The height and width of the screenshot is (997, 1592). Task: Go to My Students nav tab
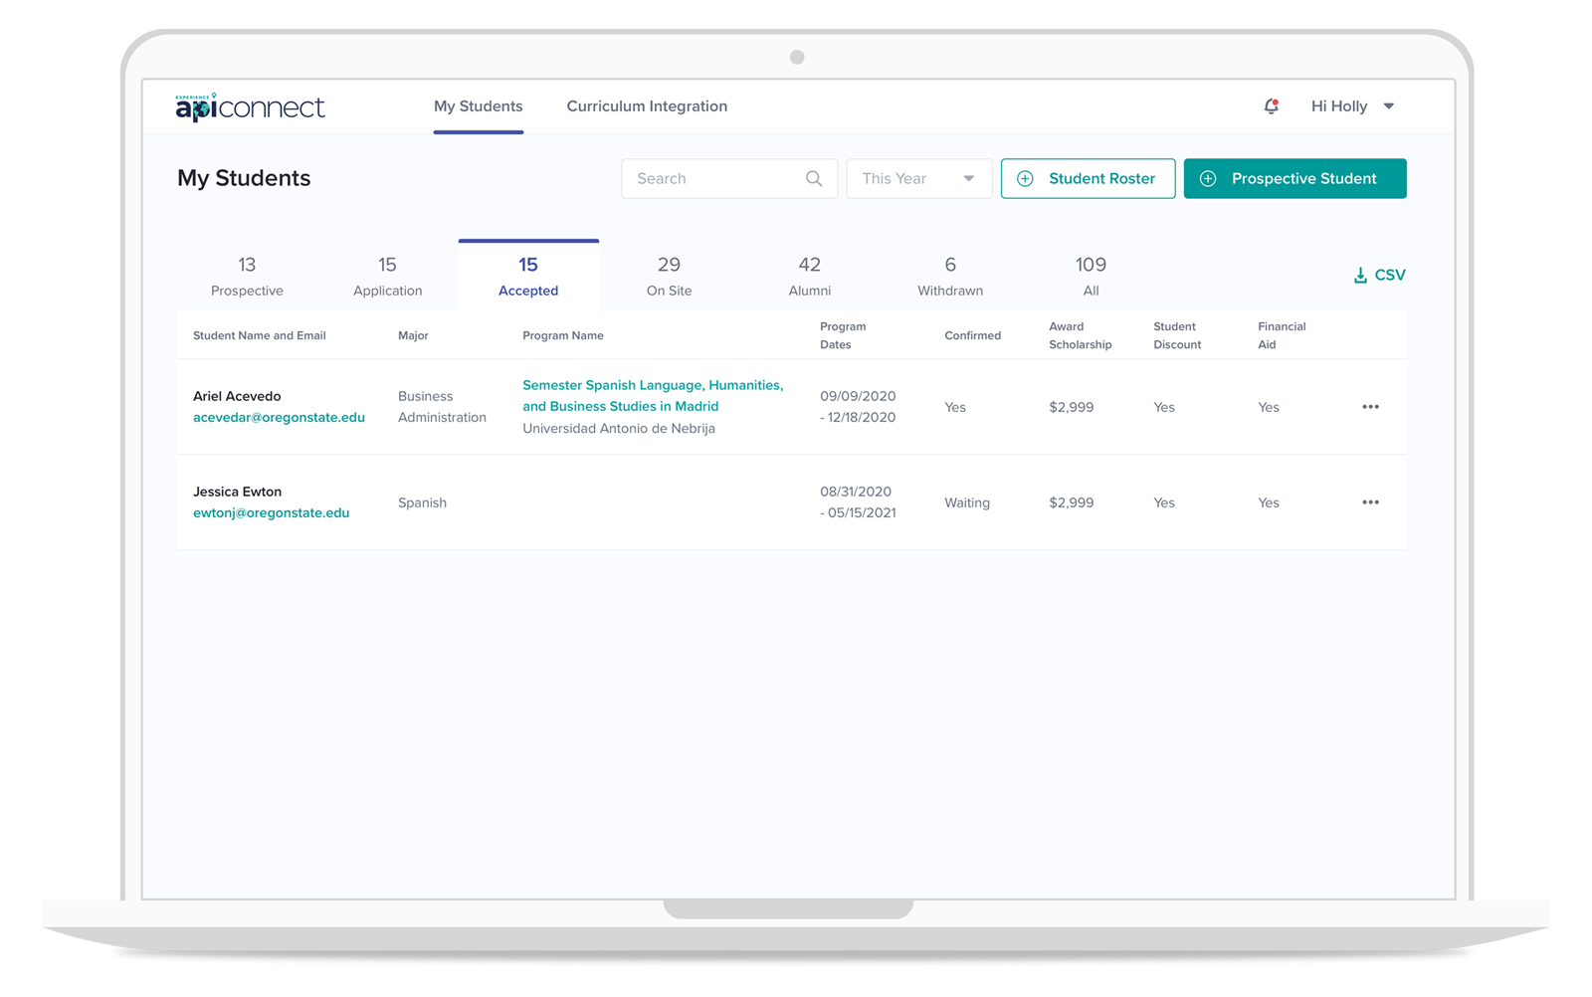click(x=478, y=106)
